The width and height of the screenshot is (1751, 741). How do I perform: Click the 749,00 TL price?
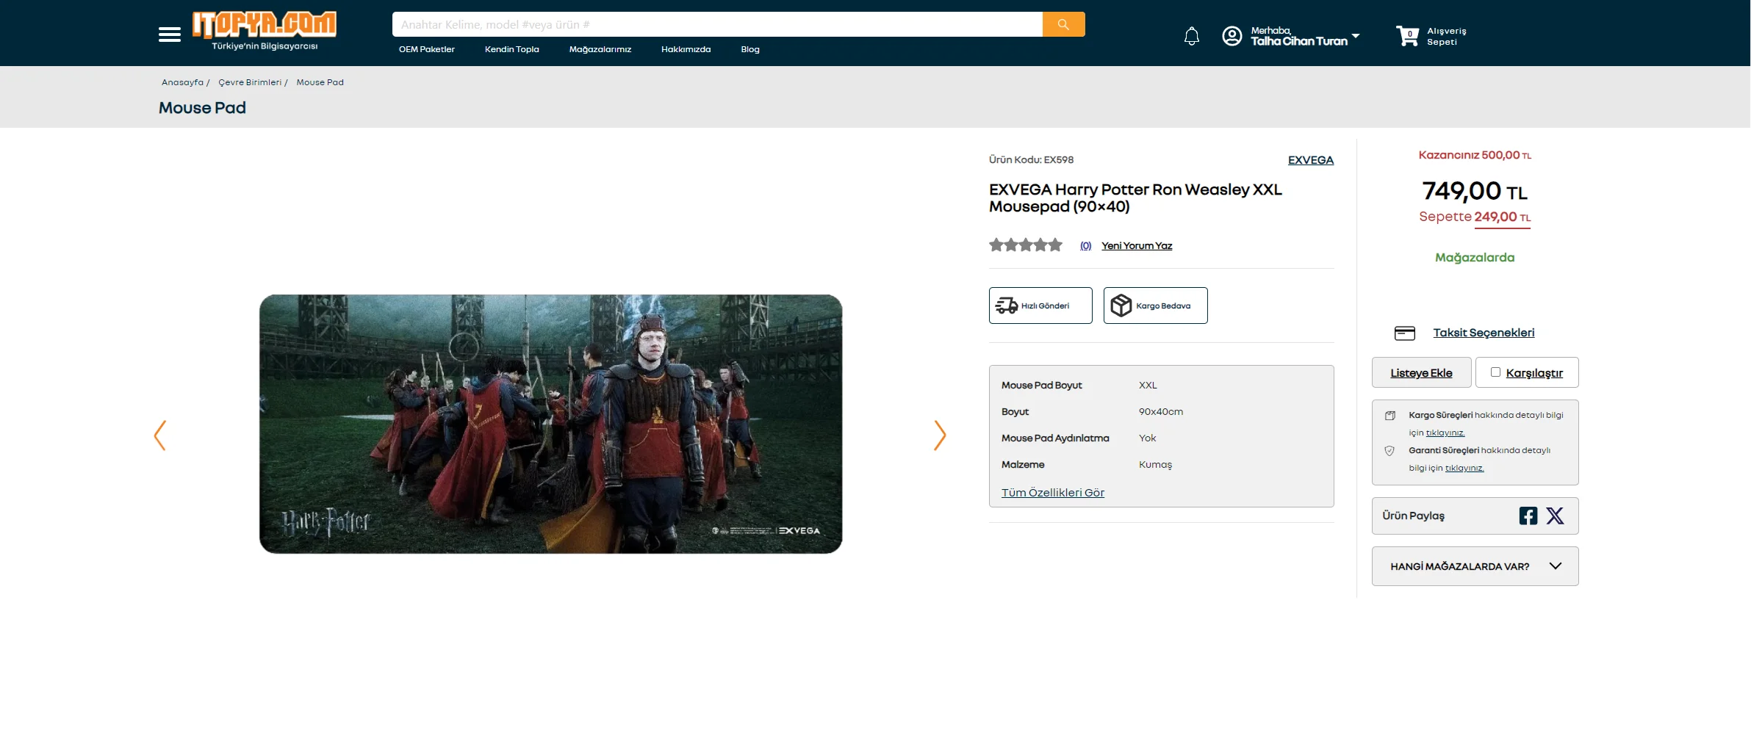coord(1475,191)
